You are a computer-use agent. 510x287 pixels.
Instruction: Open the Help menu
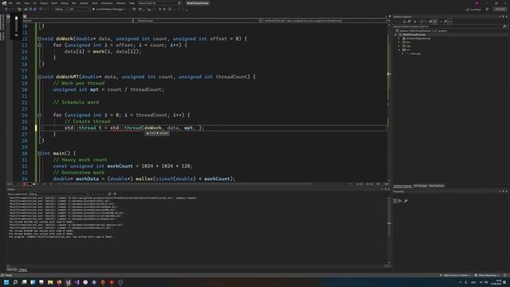[131, 3]
